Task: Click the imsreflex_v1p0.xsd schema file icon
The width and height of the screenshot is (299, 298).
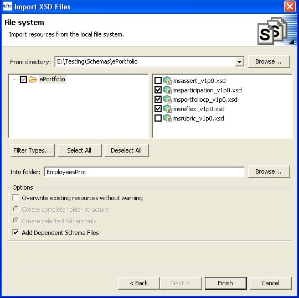Action: (167, 109)
